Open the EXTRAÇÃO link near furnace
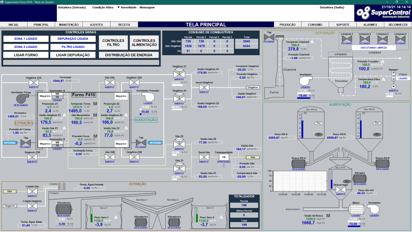The width and height of the screenshot is (412, 232). tap(24, 123)
